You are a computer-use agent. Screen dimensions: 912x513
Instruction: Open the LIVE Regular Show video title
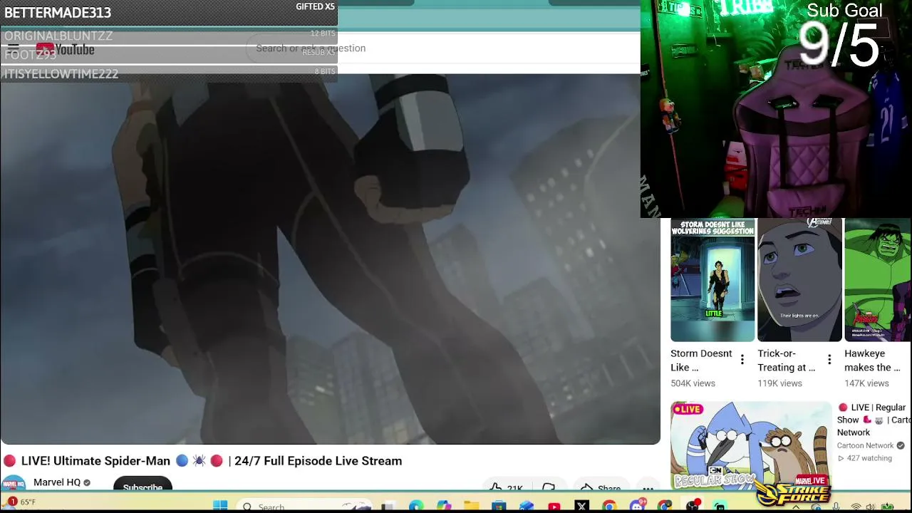[874, 420]
